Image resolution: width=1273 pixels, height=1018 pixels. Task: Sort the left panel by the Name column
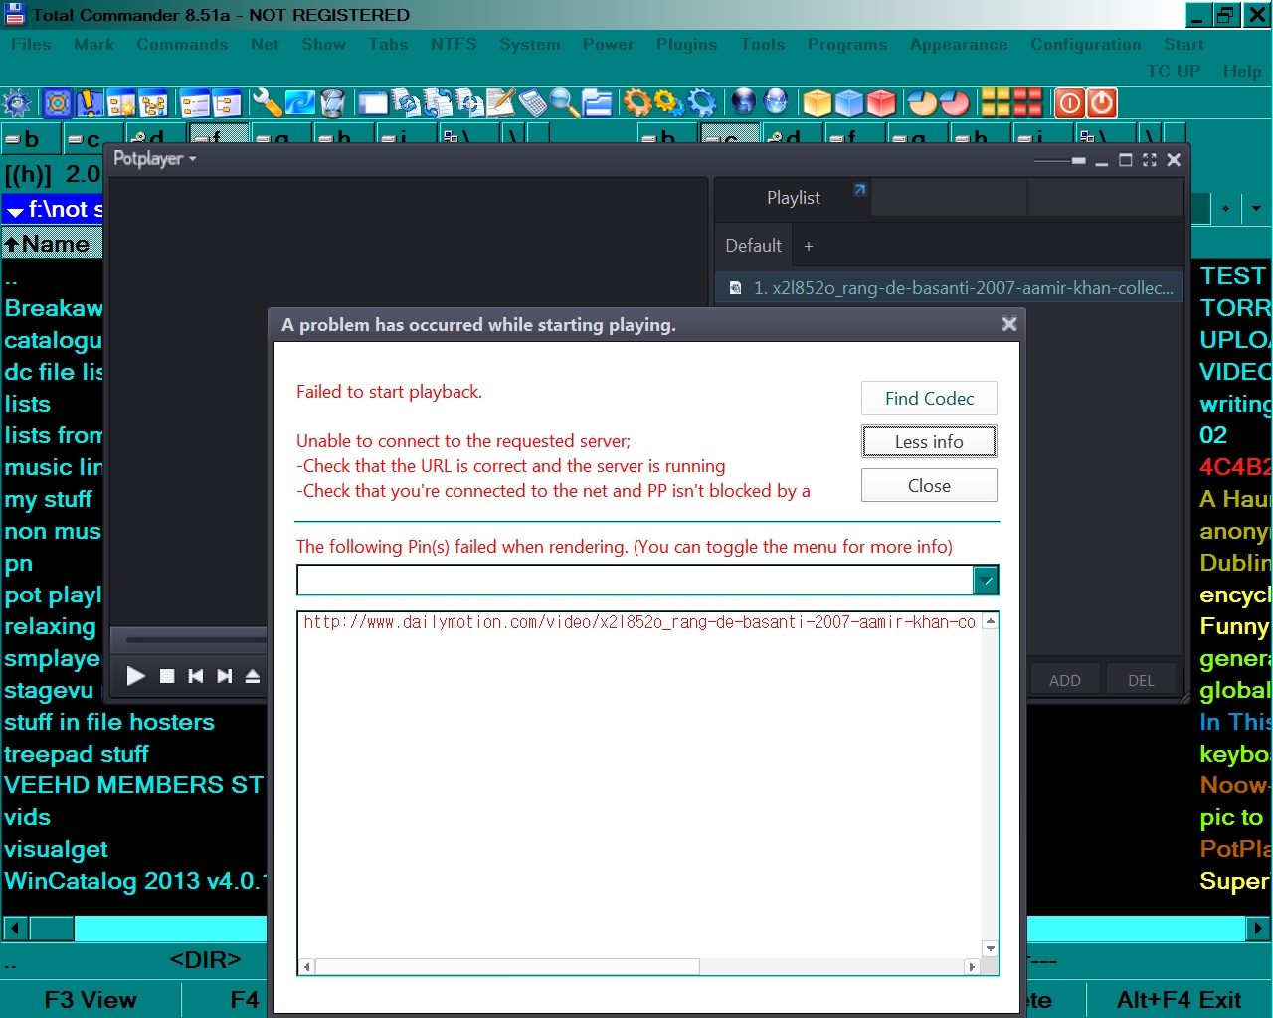click(x=52, y=244)
